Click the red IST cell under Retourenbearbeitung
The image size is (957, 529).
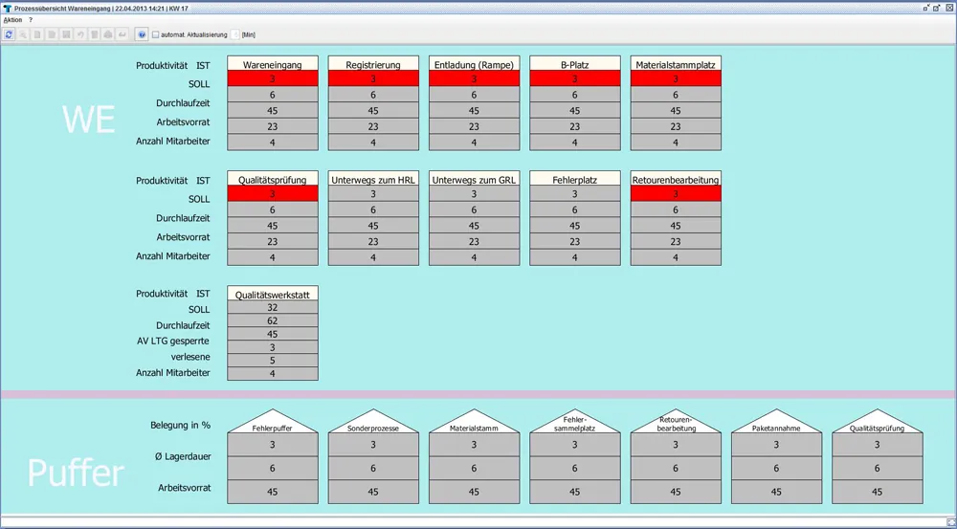pyautogui.click(x=676, y=193)
